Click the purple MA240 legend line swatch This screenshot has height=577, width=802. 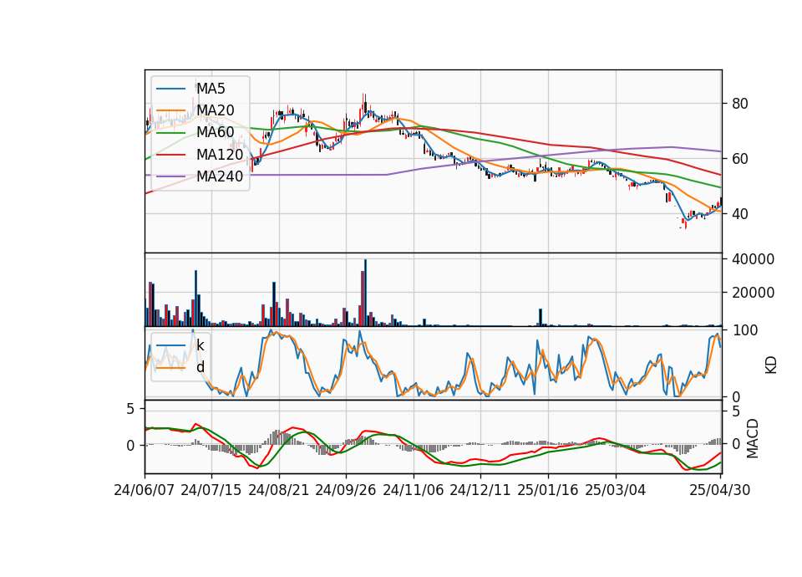(x=170, y=176)
